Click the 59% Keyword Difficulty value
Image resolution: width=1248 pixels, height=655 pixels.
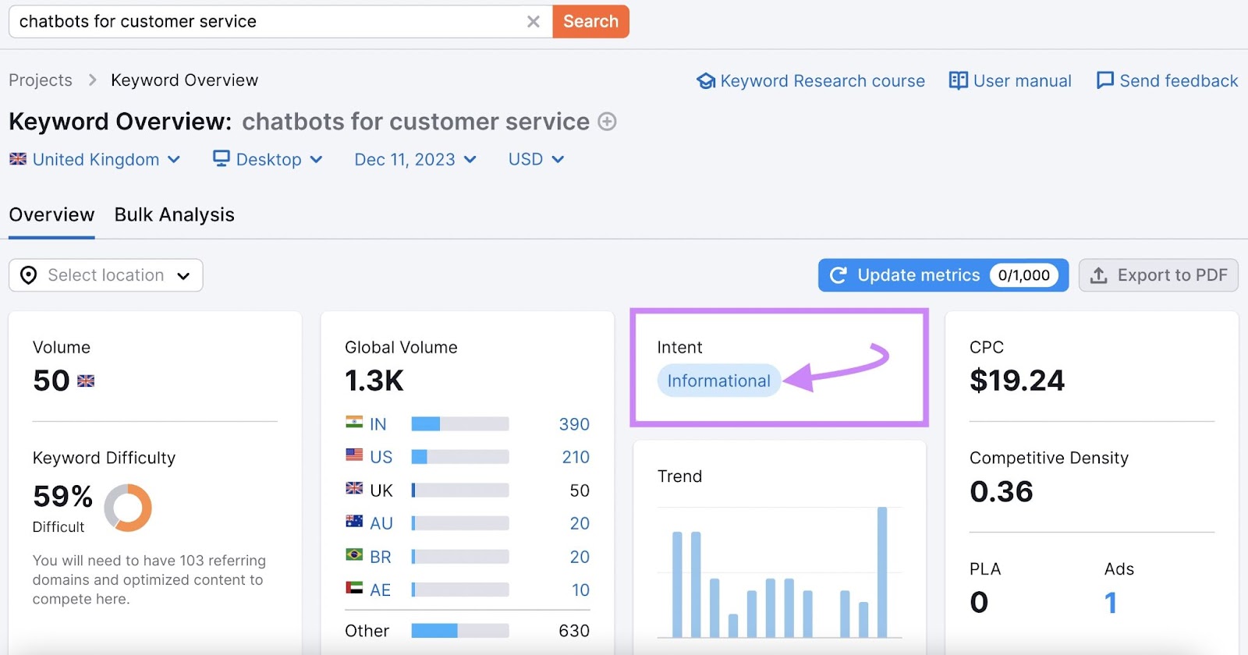[62, 496]
